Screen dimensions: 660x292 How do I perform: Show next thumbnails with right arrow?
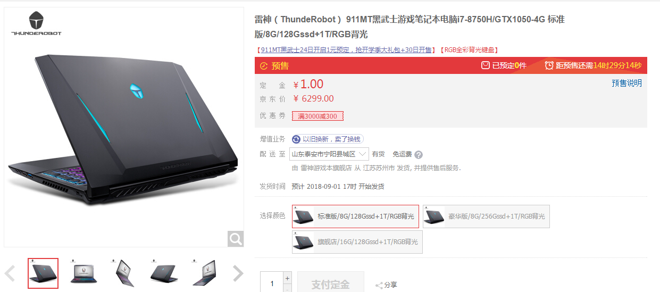pos(238,274)
